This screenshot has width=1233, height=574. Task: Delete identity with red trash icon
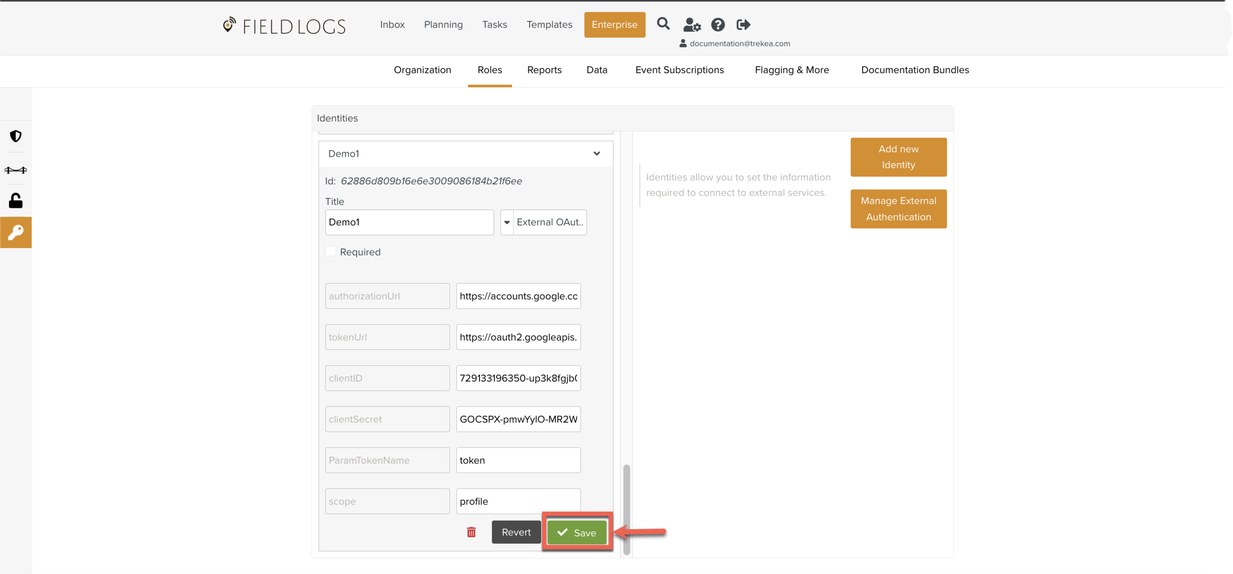[x=471, y=532]
